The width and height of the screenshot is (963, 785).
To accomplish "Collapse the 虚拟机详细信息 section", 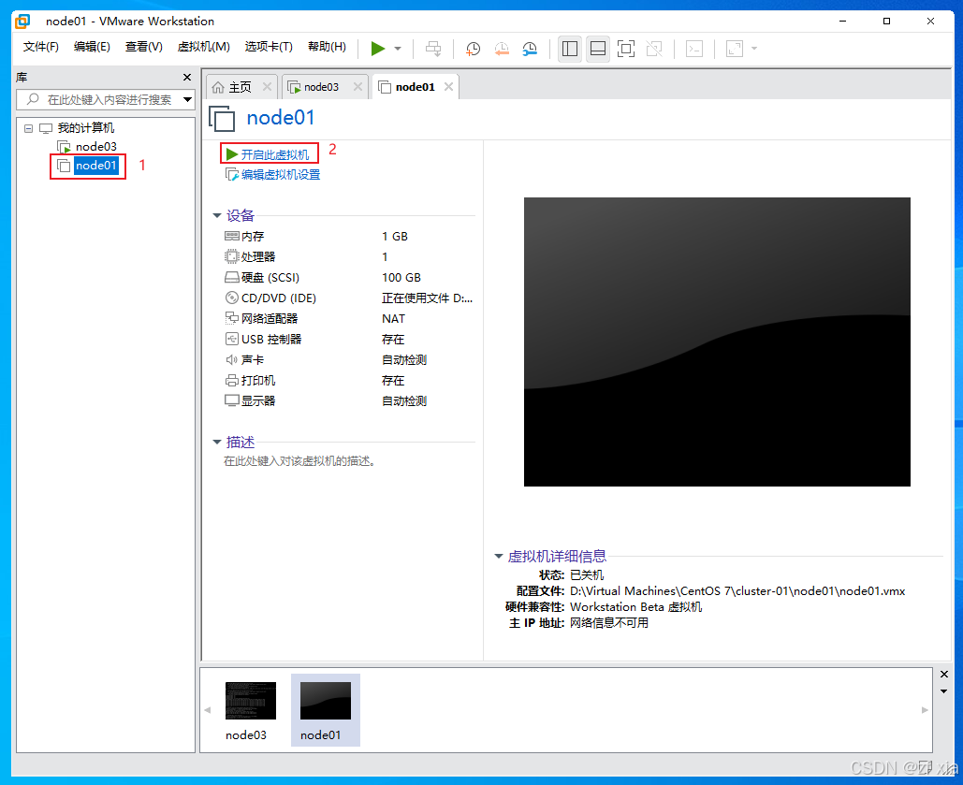I will pyautogui.click(x=499, y=557).
